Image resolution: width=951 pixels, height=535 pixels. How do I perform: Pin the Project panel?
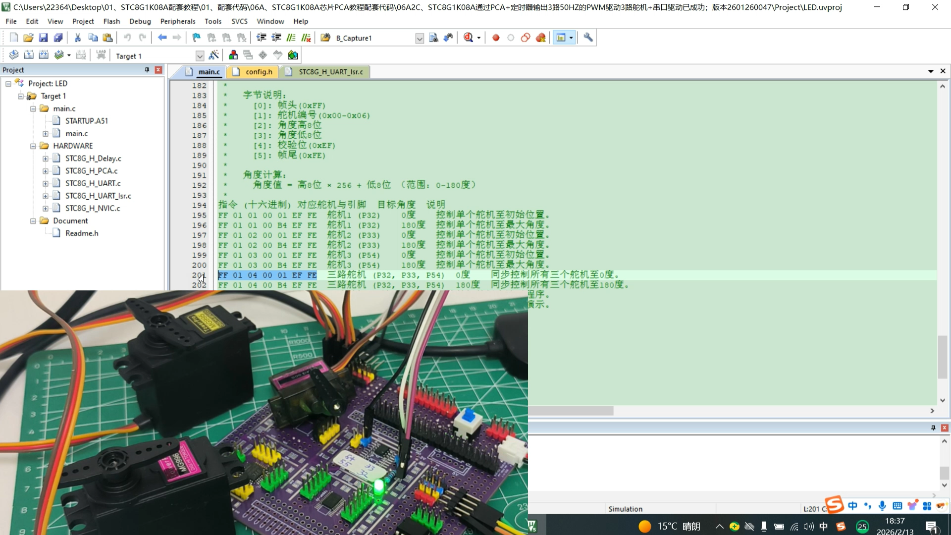[x=147, y=70]
